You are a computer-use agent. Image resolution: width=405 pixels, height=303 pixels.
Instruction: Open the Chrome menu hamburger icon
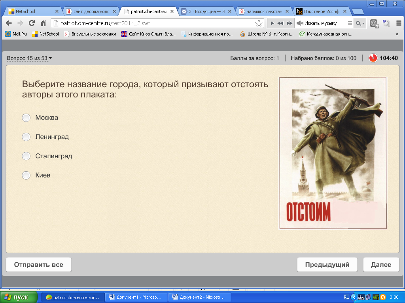tap(399, 23)
